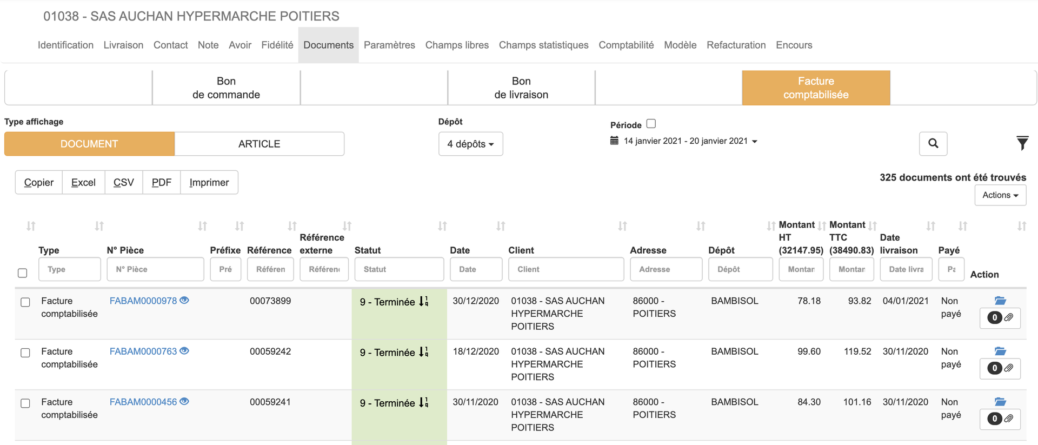Click the eye icon next to FABAM0000978
Screen dimensions: 1038x445
184,301
